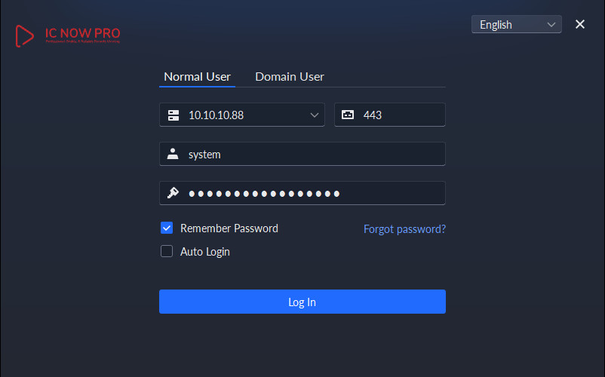This screenshot has width=605, height=377.
Task: Click the IC NOW PRO logo icon
Action: pyautogui.click(x=25, y=35)
